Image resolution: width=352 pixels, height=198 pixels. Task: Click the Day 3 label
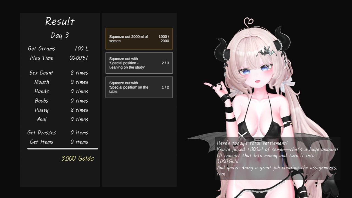[60, 35]
